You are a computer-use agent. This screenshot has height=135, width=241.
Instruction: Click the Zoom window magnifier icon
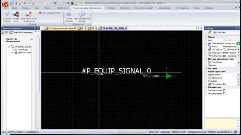(x=59, y=3)
